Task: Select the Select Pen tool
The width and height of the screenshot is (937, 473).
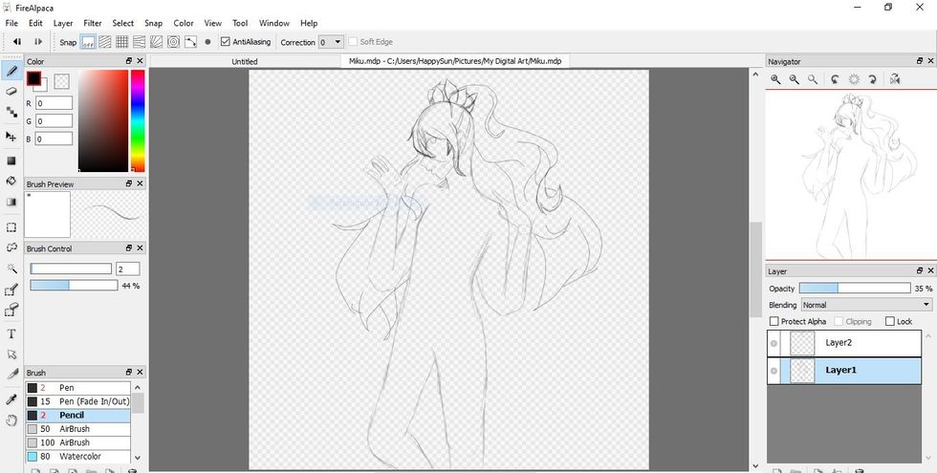Action: [11, 290]
